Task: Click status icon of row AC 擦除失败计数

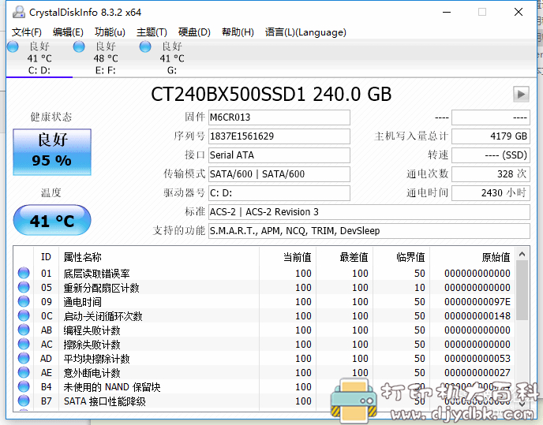Action: coord(24,344)
